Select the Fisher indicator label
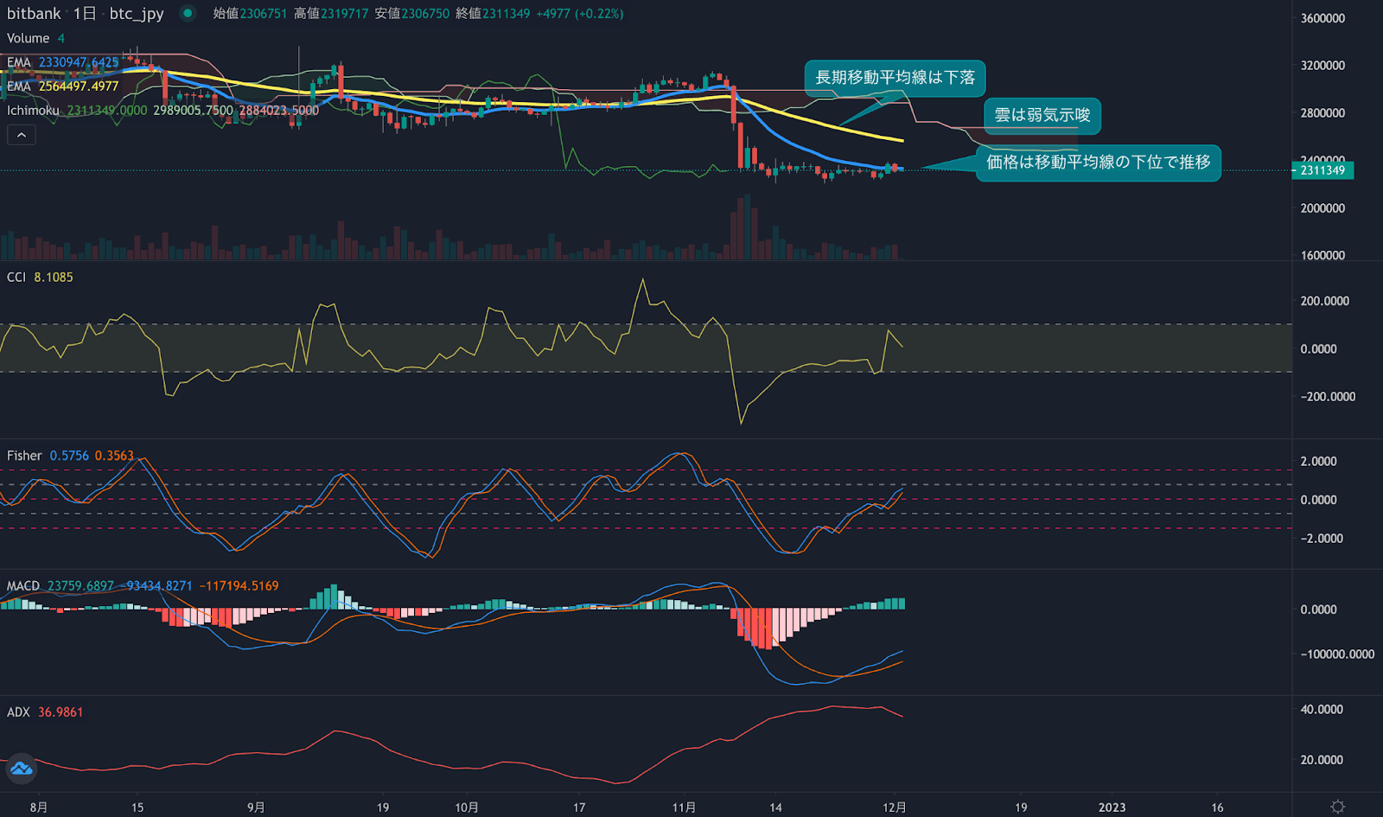Image resolution: width=1383 pixels, height=817 pixels. point(24,456)
